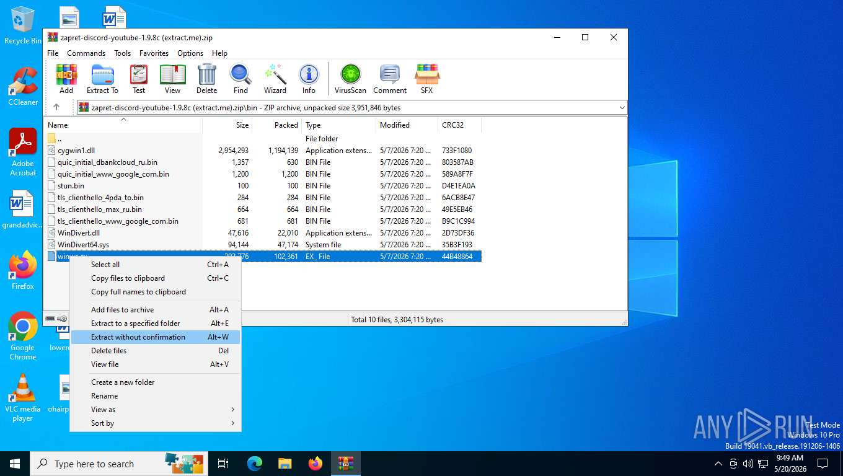
Task: Open Microsoft Edge from taskbar
Action: coord(255,464)
